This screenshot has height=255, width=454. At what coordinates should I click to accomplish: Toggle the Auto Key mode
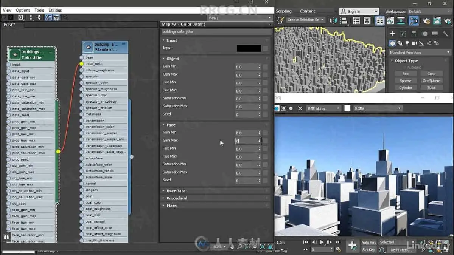(x=368, y=243)
